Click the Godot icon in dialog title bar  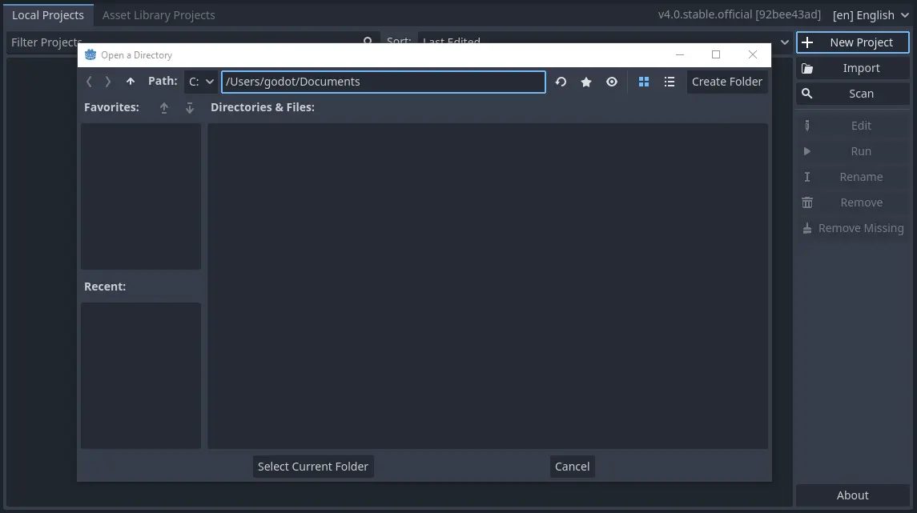(x=90, y=55)
